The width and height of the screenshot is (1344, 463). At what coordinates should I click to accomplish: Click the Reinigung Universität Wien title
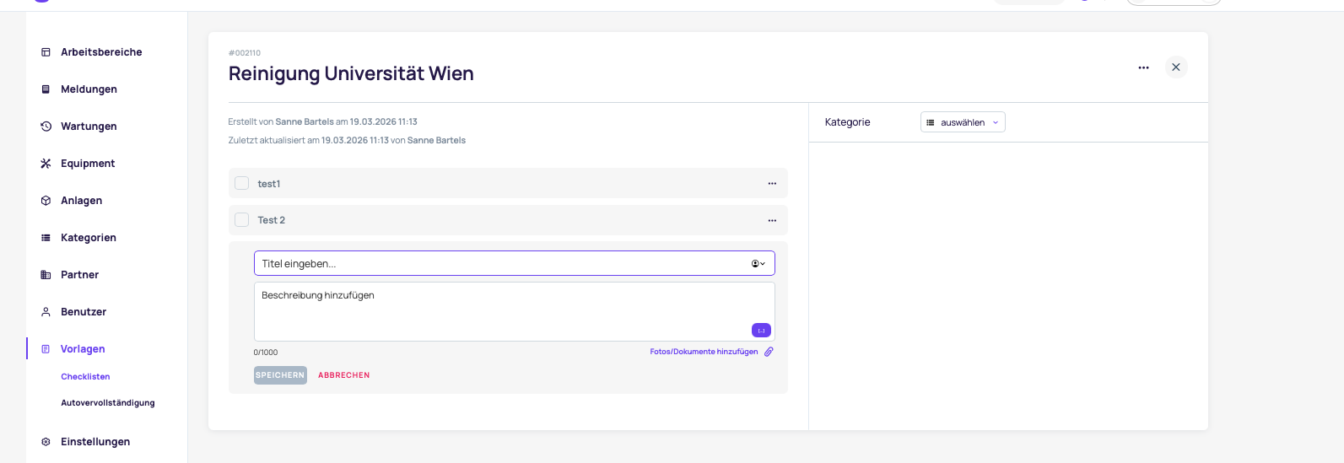tap(351, 73)
